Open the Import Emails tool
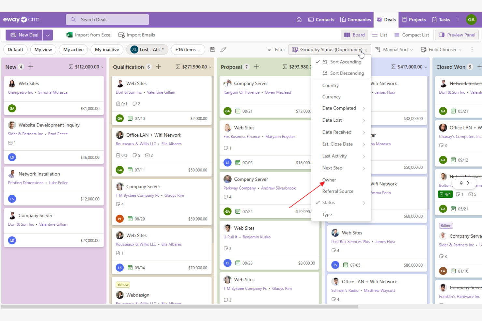The width and height of the screenshot is (482, 321). (x=136, y=35)
